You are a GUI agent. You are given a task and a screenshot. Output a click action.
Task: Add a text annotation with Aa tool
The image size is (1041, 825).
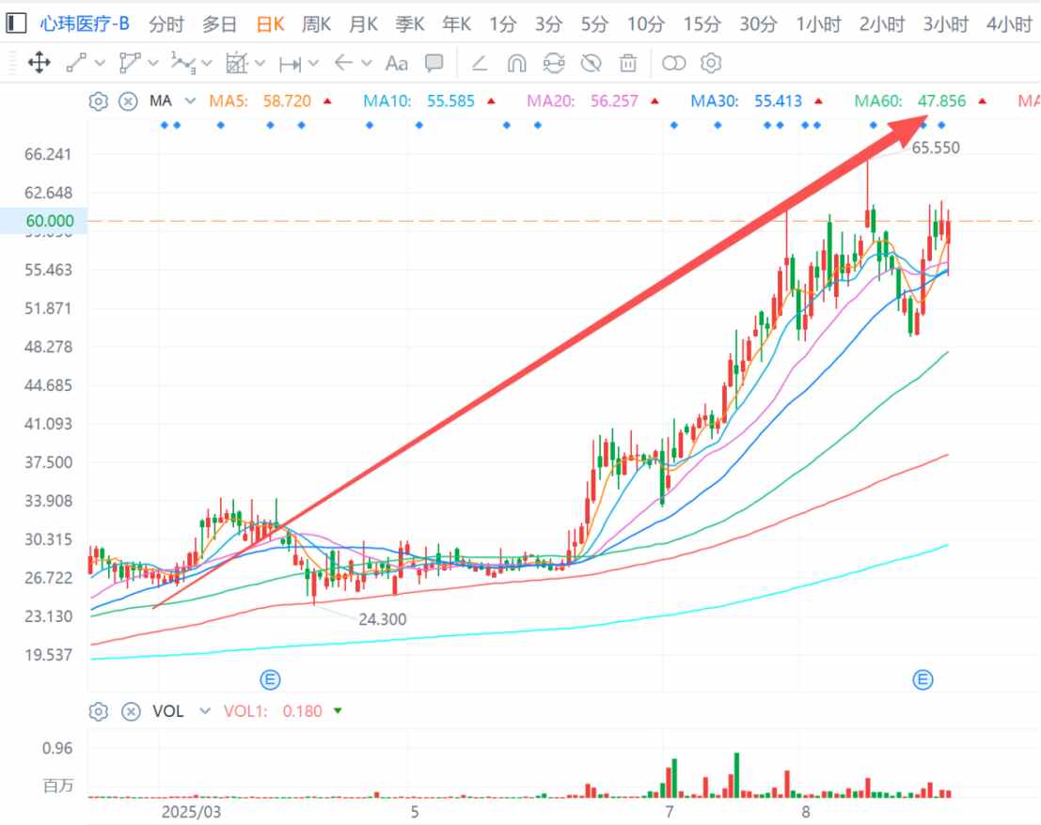click(397, 63)
